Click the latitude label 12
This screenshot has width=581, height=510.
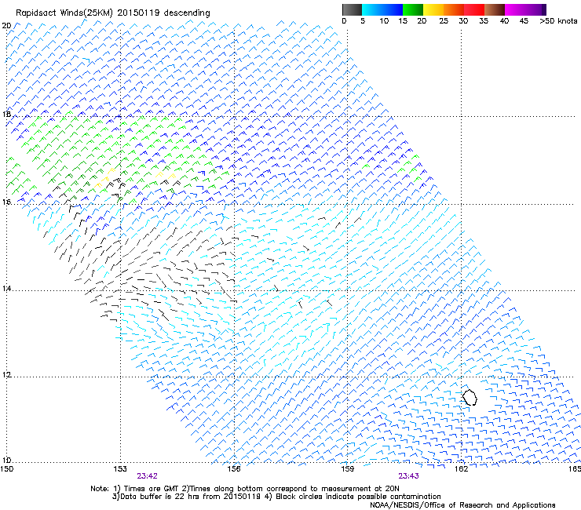tap(6, 375)
